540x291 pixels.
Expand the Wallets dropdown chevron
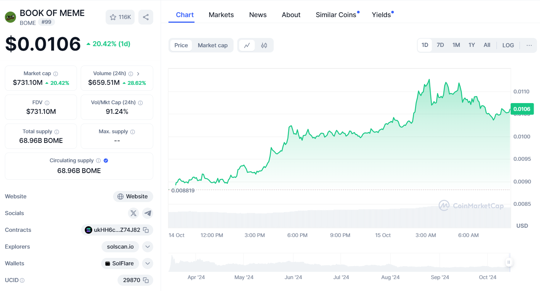pos(148,263)
